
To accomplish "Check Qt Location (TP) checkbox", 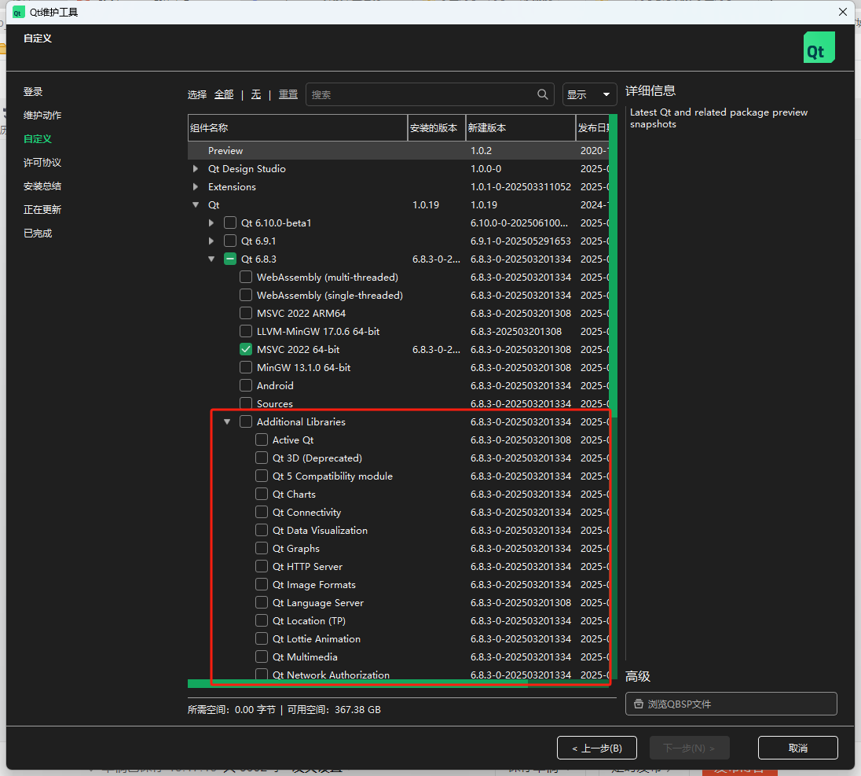I will (x=262, y=621).
